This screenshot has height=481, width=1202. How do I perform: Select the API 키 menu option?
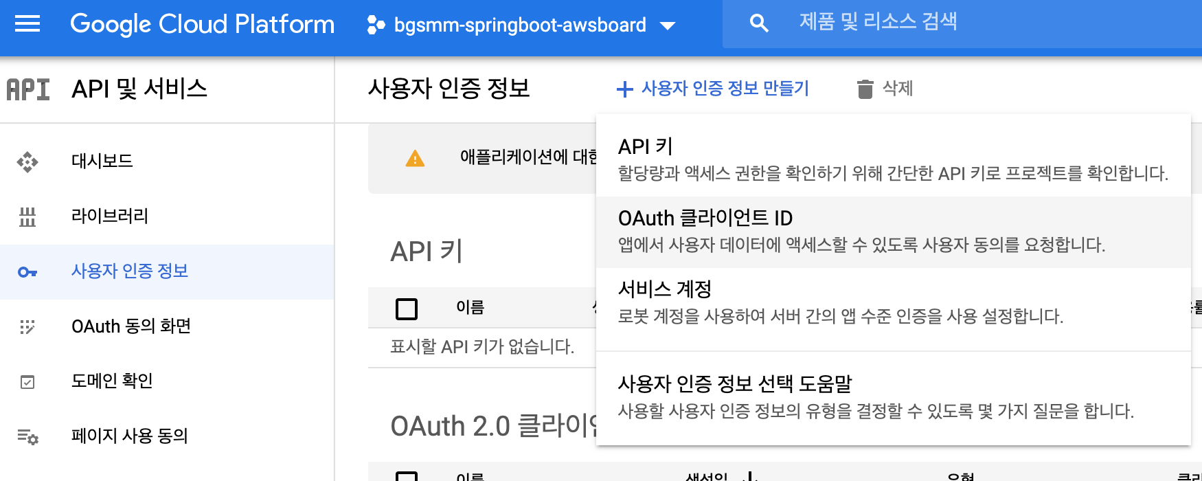coord(893,159)
